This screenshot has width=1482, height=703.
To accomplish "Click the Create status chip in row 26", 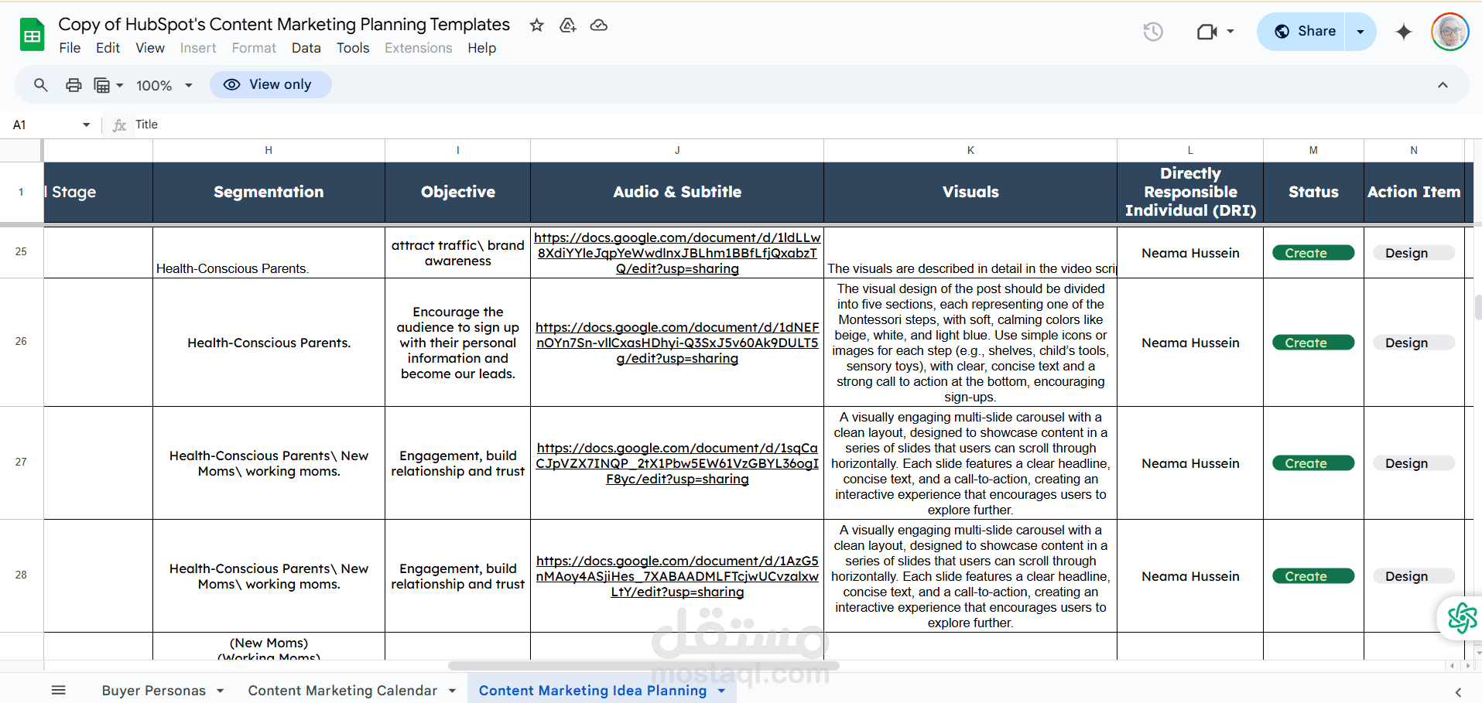I will tap(1313, 343).
